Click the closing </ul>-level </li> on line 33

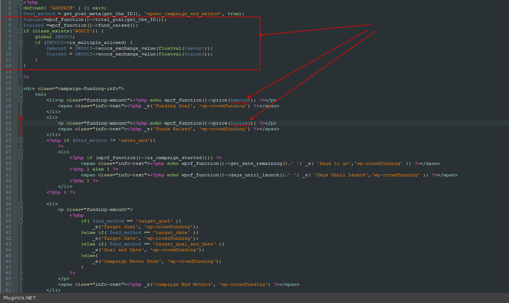pyautogui.click(x=65, y=186)
